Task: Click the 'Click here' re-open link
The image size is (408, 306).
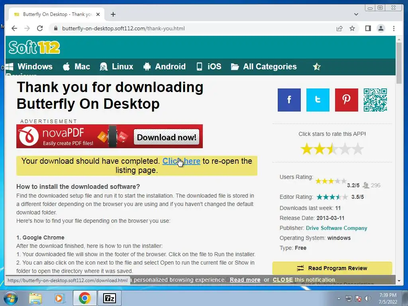Action: [x=181, y=161]
